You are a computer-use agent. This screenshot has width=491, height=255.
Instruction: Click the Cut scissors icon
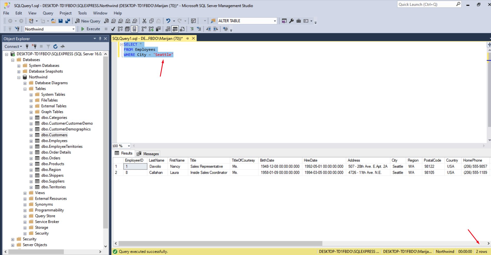pyautogui.click(x=144, y=21)
